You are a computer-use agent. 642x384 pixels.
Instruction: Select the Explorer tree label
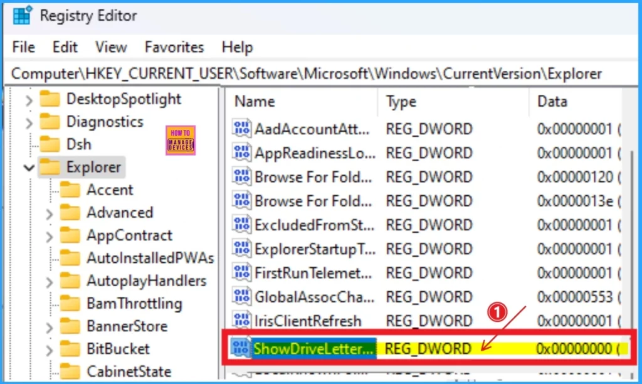coord(94,167)
